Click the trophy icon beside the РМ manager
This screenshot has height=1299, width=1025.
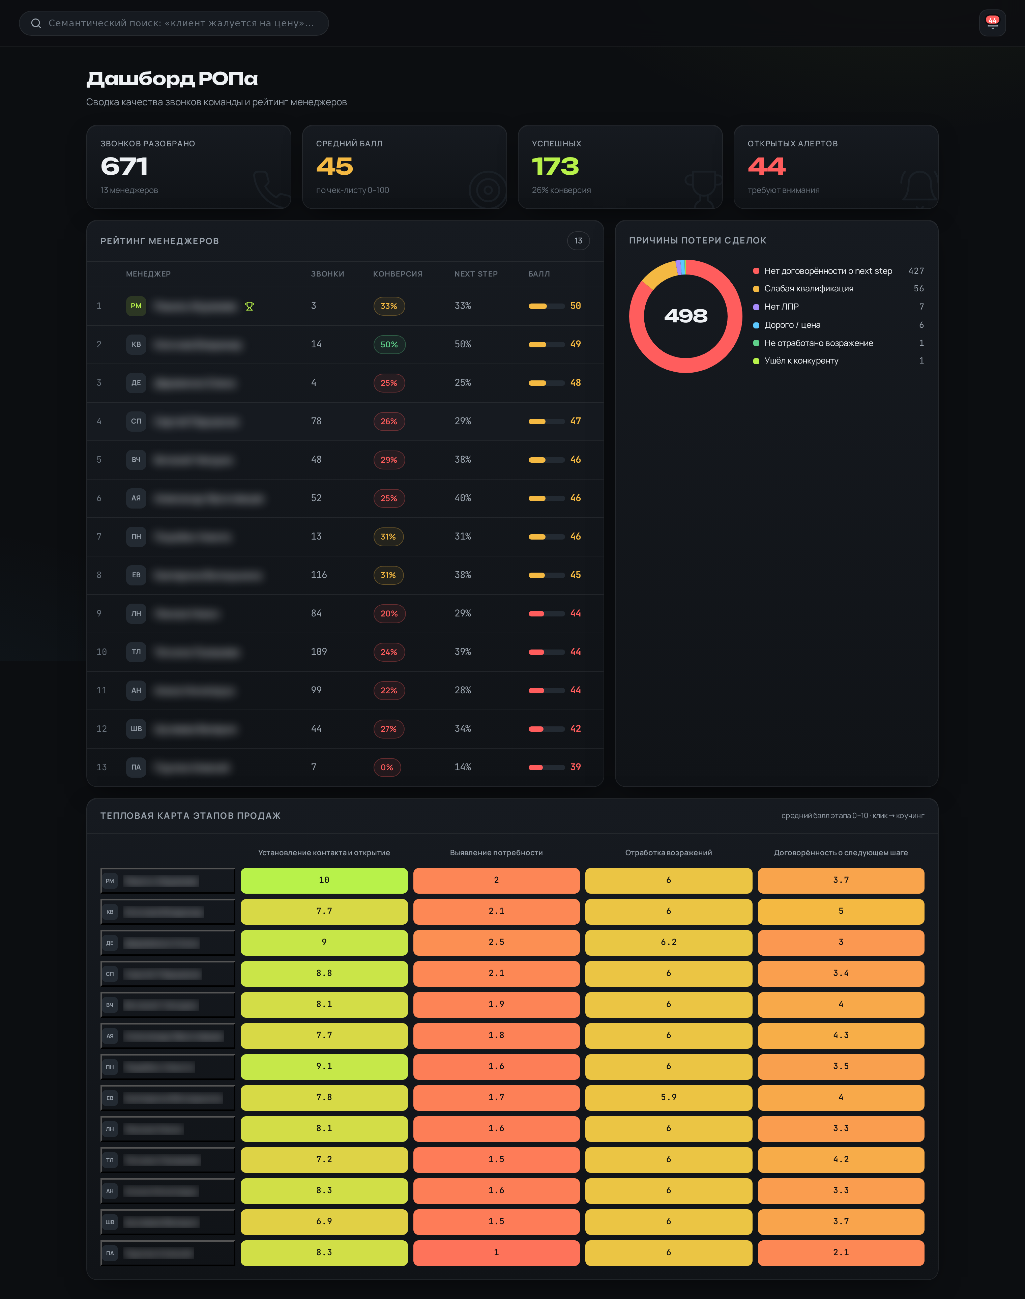[250, 306]
